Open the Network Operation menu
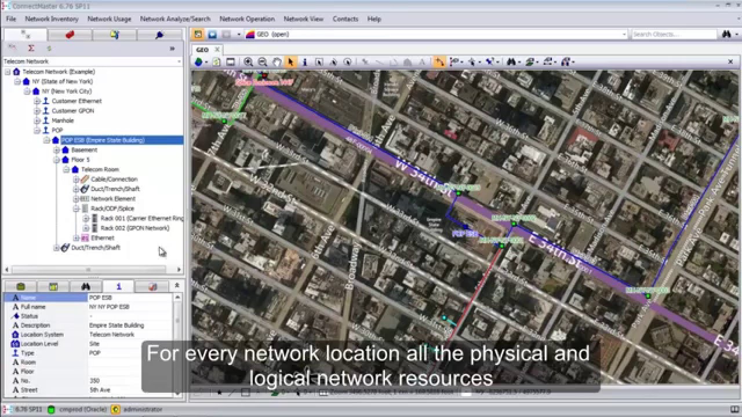Screen dimensions: 742x417 tap(247, 19)
